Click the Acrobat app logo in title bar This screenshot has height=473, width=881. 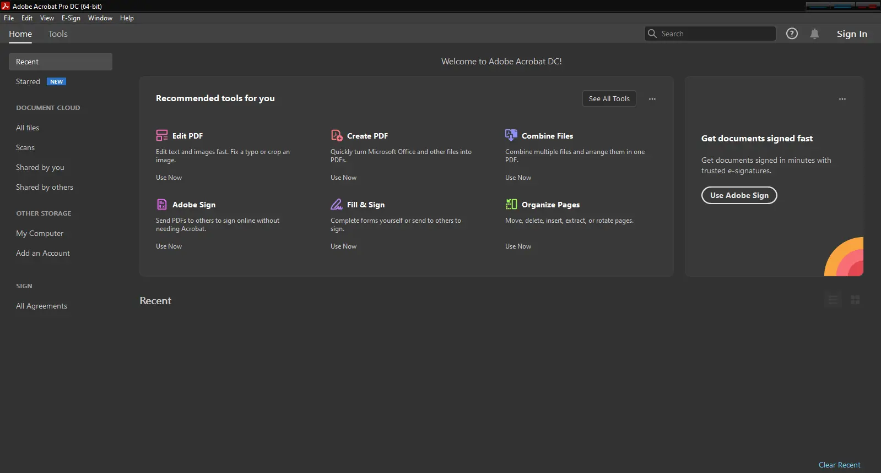point(6,6)
